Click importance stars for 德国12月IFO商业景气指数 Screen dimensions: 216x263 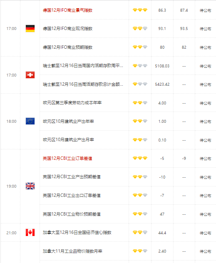[x=140, y=10]
